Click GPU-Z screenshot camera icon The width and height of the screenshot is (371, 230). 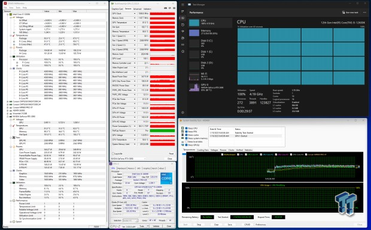pos(165,8)
